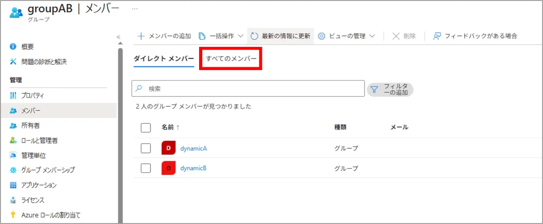Open Azure ロールの割り当て in the sidebar

point(51,215)
